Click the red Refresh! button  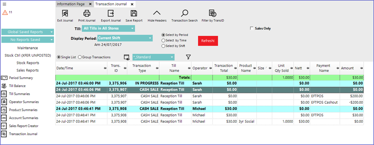click(208, 41)
